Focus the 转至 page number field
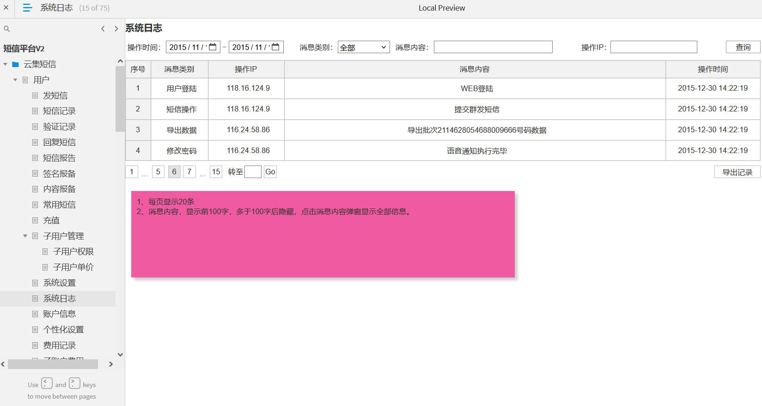The height and width of the screenshot is (406, 762). 253,172
